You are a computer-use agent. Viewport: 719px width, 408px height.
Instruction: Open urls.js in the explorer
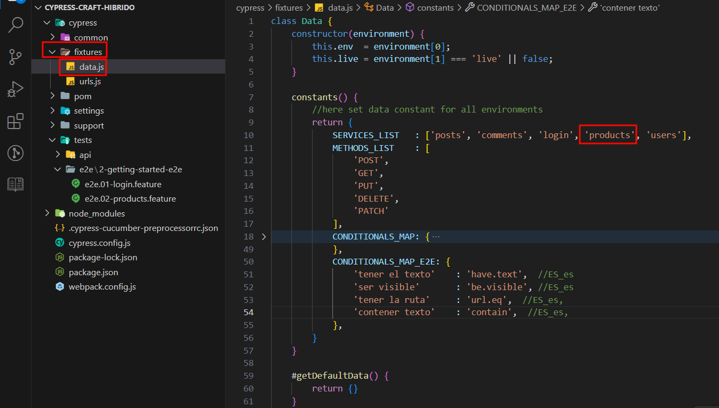coord(90,82)
